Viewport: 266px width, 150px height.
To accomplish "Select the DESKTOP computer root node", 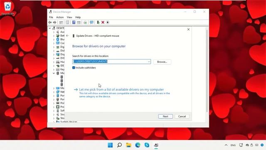I will tap(58, 28).
